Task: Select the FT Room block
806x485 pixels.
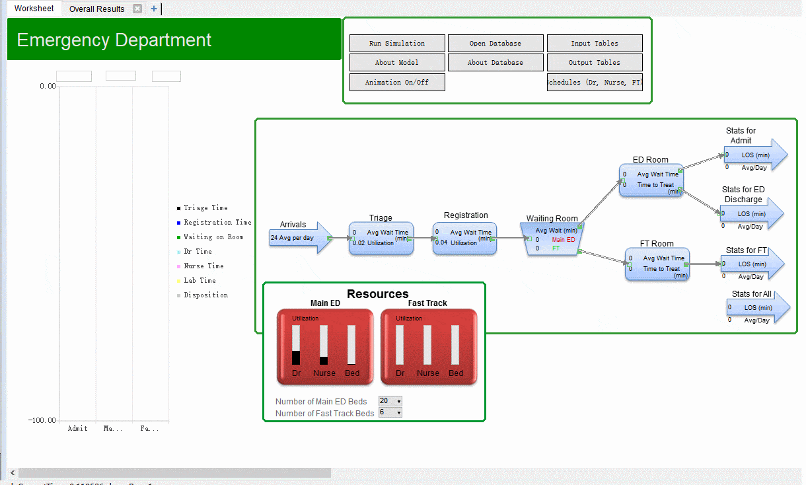Action: click(x=657, y=264)
